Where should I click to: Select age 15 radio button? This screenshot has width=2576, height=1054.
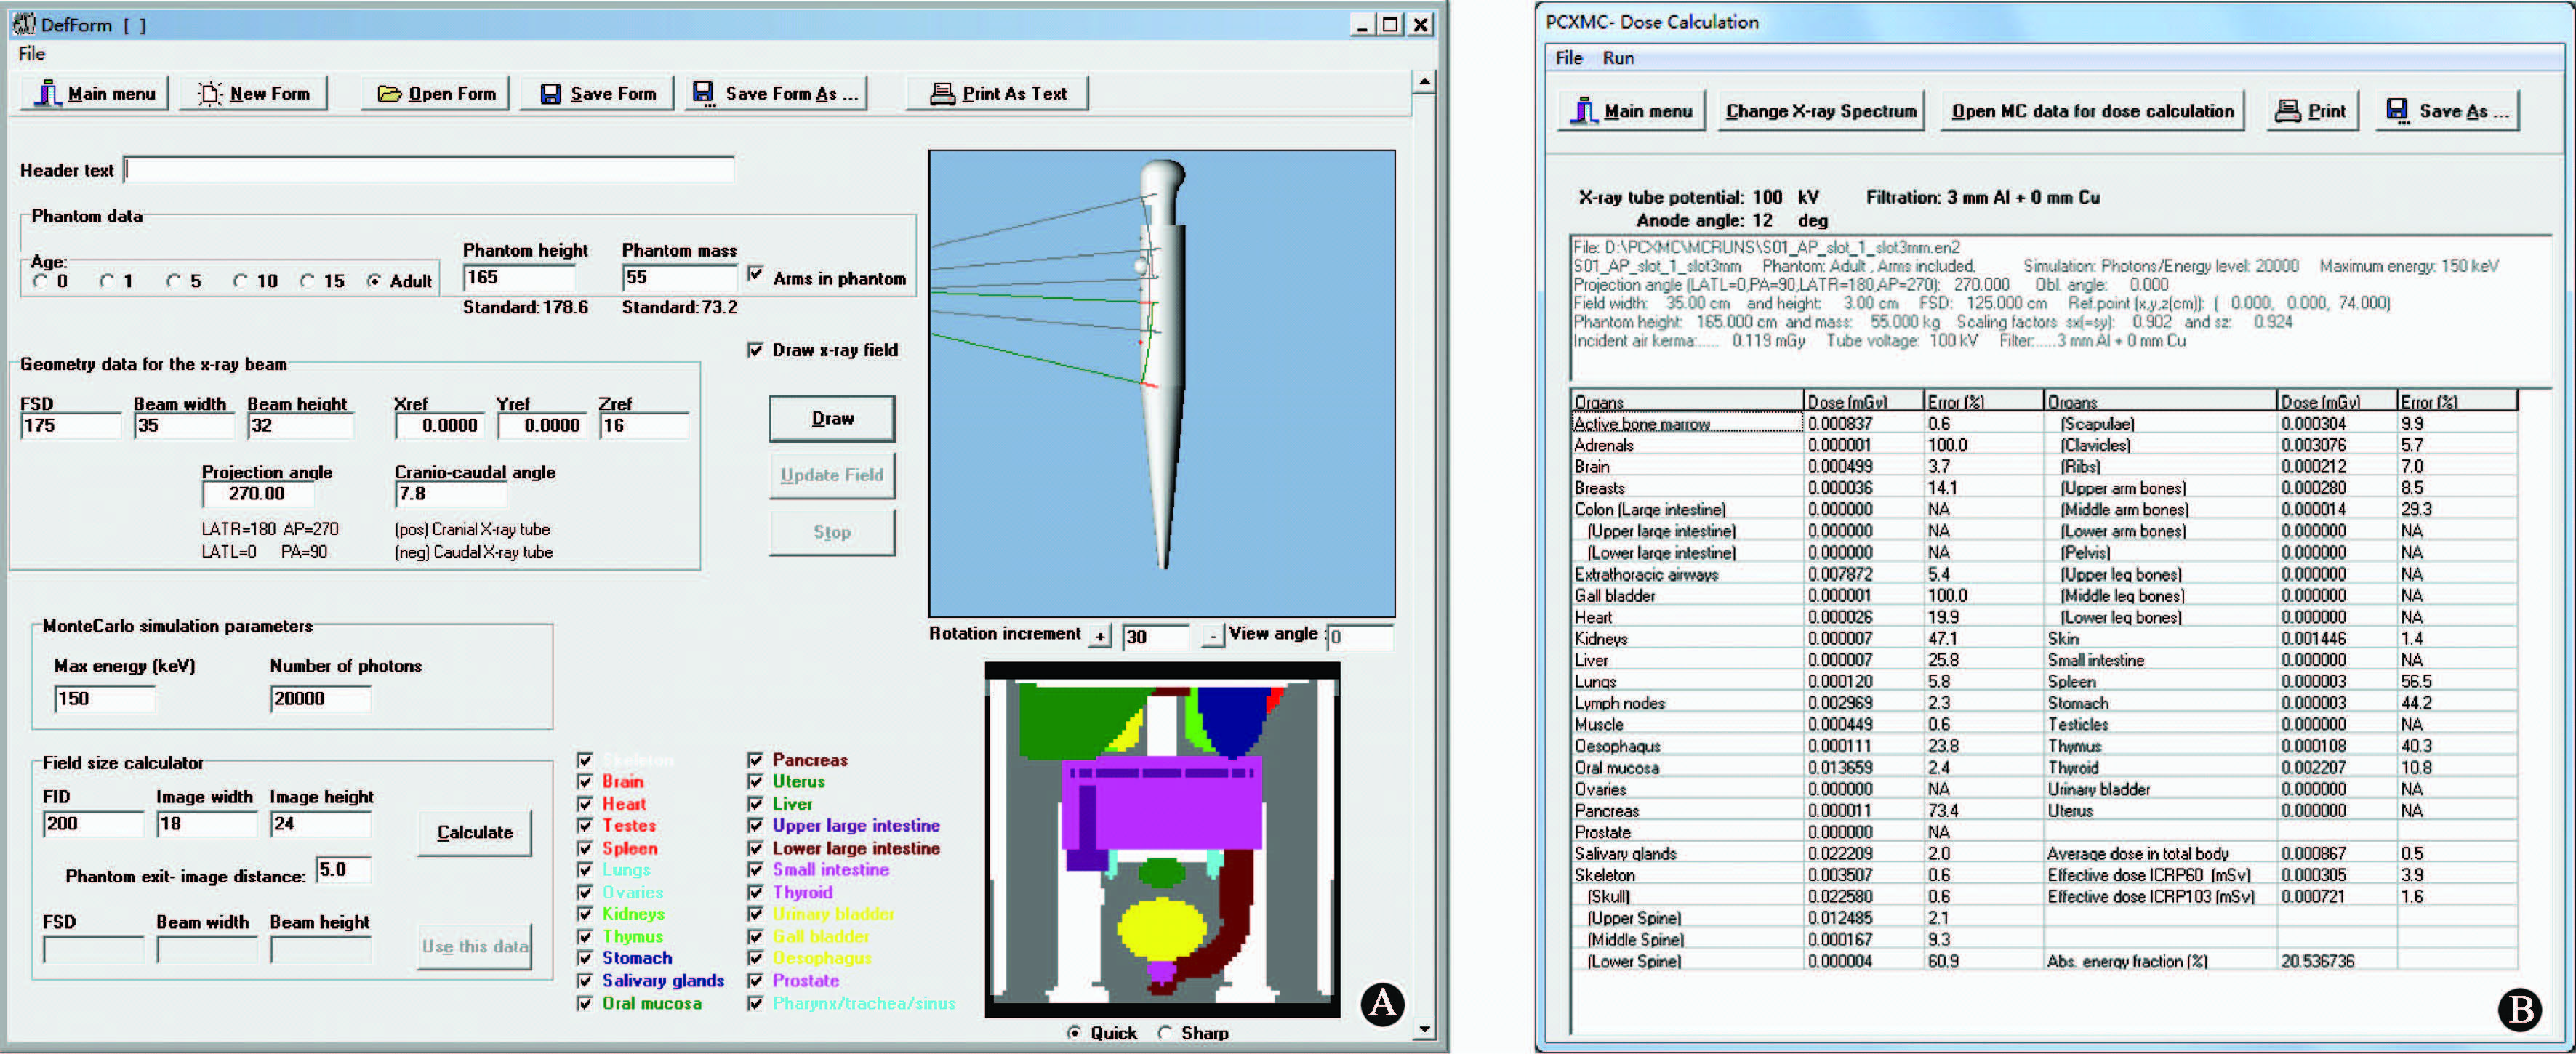307,282
